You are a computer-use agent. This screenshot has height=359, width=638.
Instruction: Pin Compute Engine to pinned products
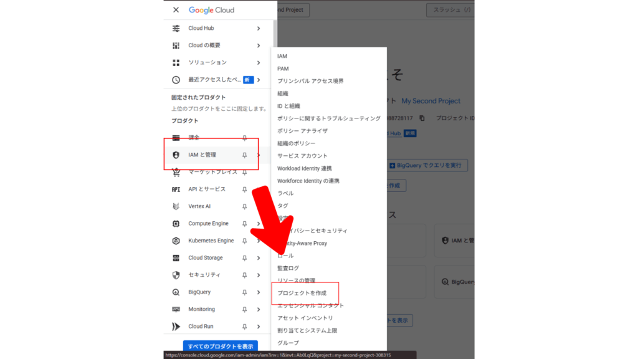pos(244,224)
